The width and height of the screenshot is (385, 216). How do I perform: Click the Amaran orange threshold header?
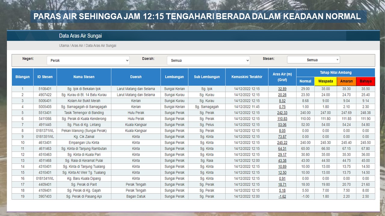pos(346,81)
